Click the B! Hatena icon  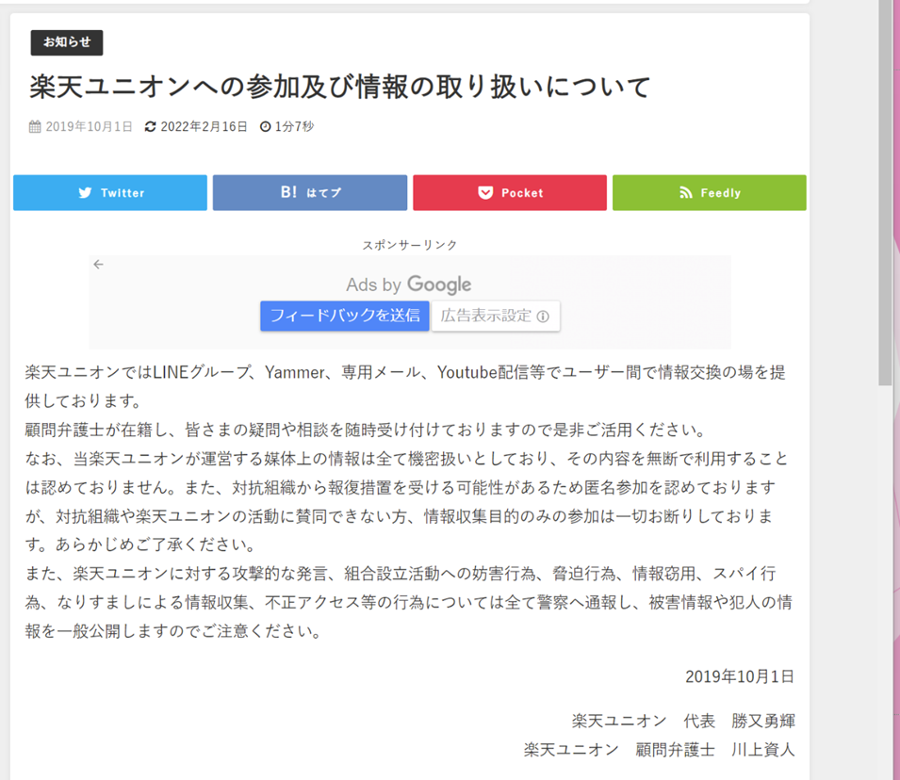(288, 192)
